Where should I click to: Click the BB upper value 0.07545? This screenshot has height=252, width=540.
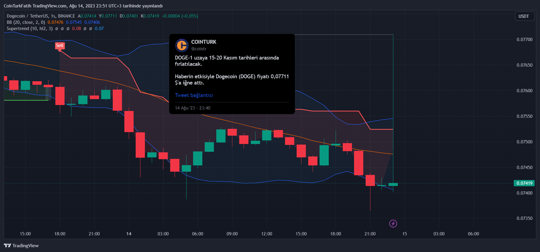point(74,22)
